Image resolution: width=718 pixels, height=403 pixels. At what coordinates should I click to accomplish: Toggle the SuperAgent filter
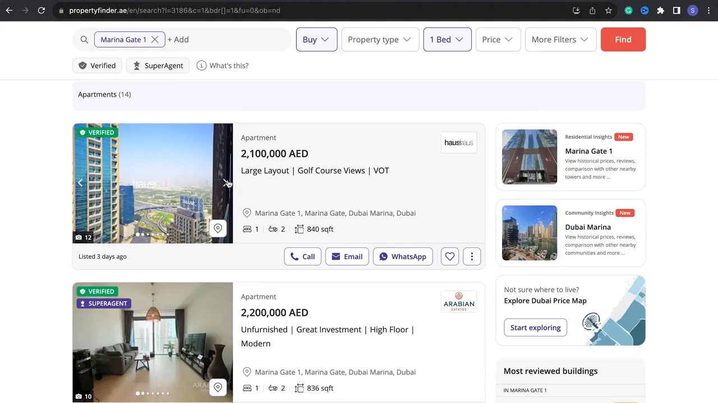[x=158, y=65]
